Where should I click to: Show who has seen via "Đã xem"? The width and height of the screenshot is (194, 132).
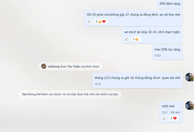[175, 112]
